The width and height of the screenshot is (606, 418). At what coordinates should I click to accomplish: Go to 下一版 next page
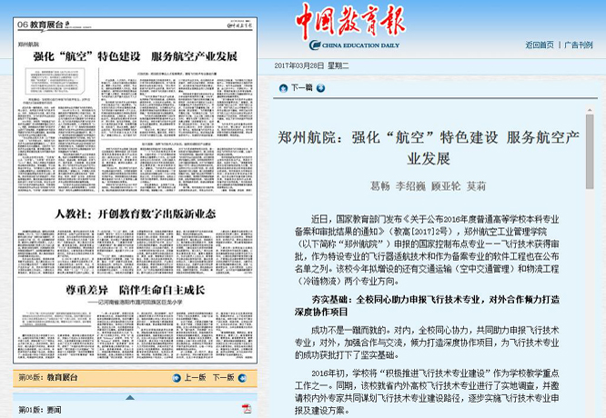tap(224, 377)
